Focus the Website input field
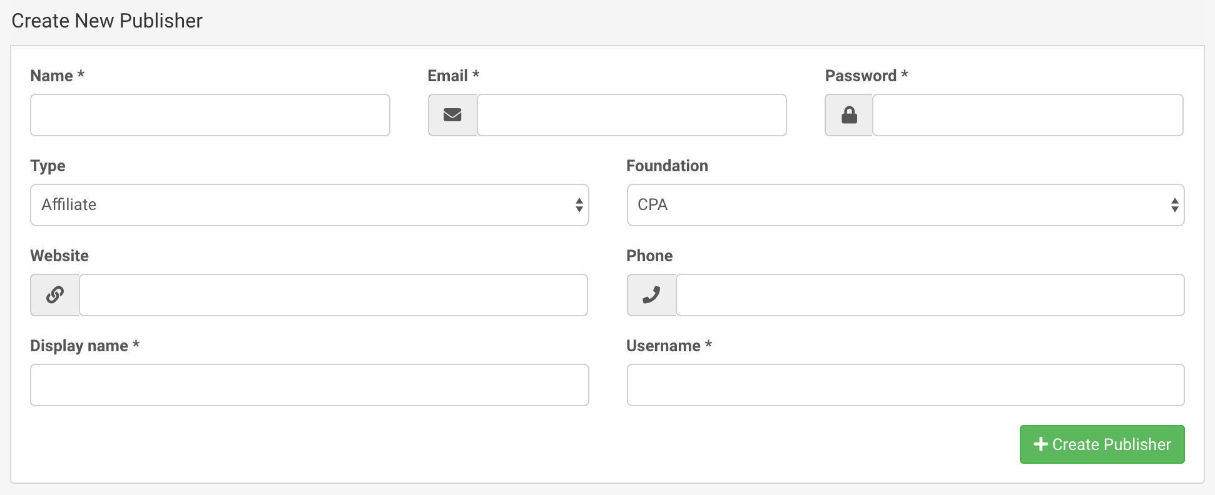Screen dimensions: 1215x495 pyautogui.click(x=333, y=295)
